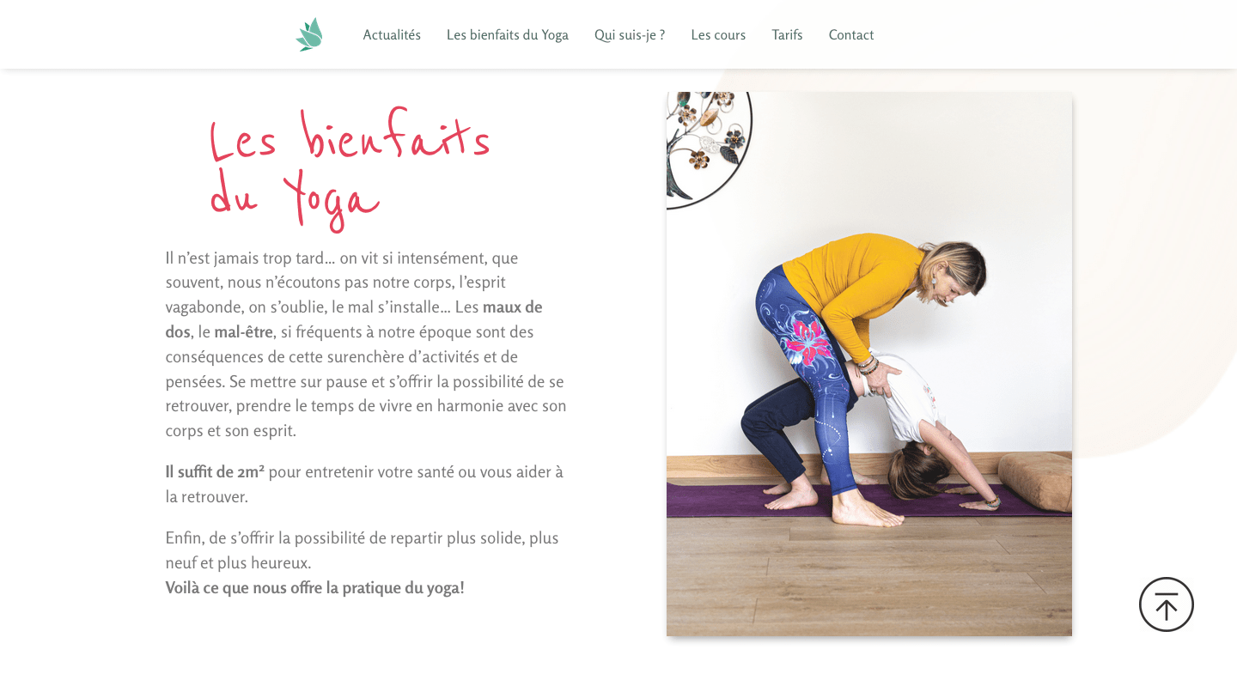The image size is (1237, 680).
Task: Navigate to Les cours section
Action: [718, 35]
